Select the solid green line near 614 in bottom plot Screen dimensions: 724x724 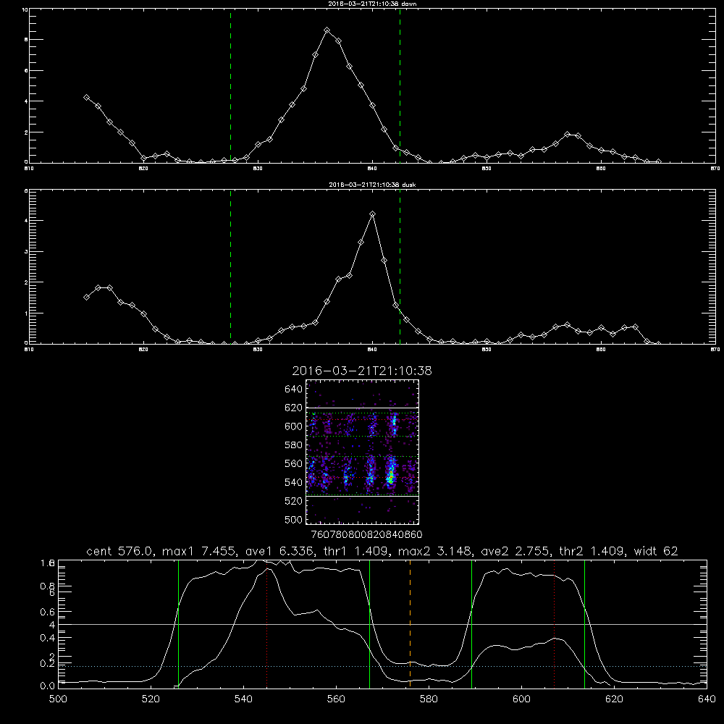point(584,624)
